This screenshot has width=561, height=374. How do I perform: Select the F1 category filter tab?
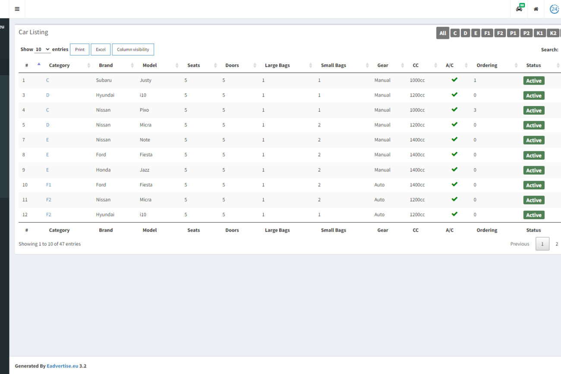coord(487,33)
